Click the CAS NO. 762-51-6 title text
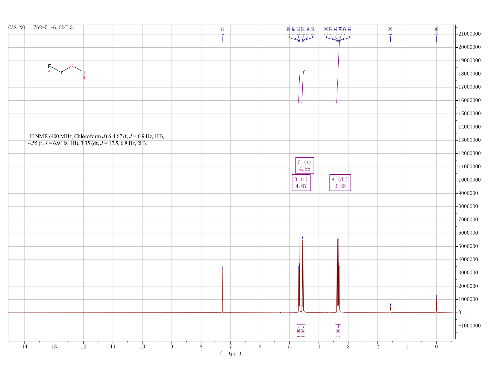The height and width of the screenshot is (382, 494). [x=40, y=28]
